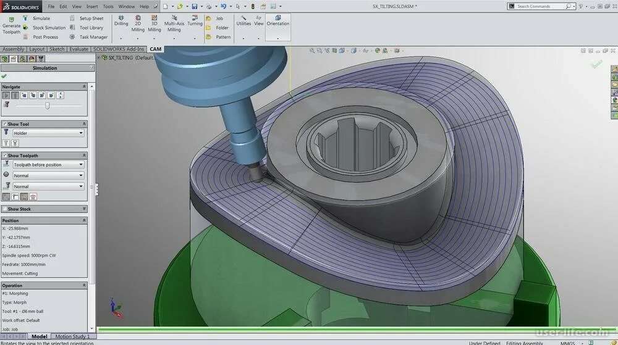
Task: Click in the Search Commands field
Action: pyautogui.click(x=541, y=6)
